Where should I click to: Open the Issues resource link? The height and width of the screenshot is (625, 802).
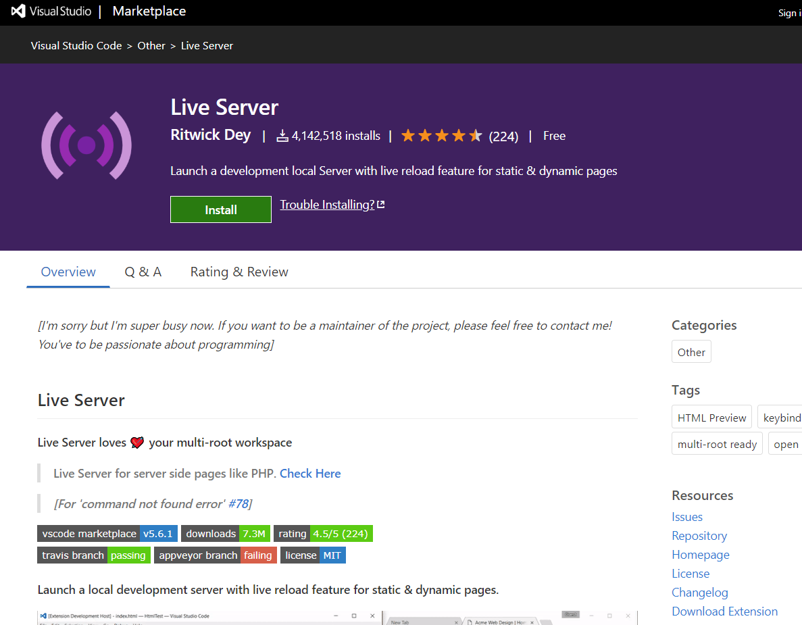(x=687, y=517)
